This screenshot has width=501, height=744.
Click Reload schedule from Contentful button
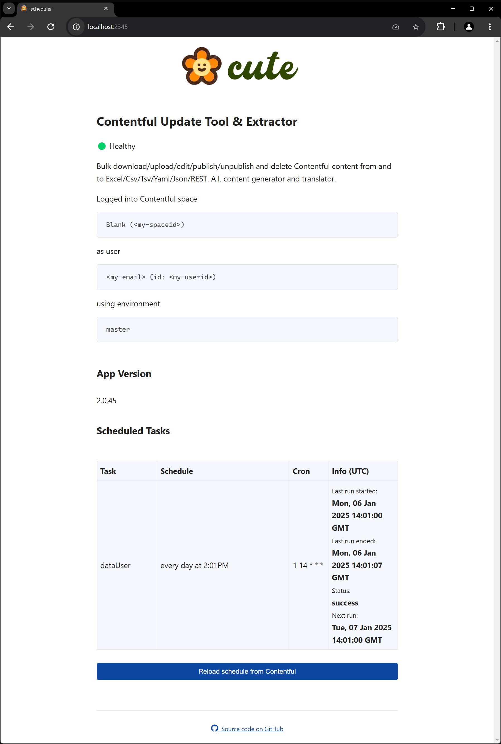coord(247,671)
